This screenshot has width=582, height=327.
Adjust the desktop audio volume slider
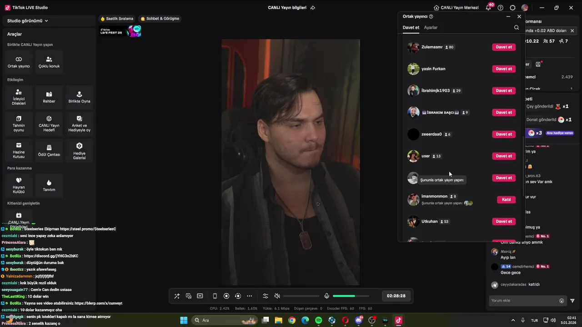point(301,296)
